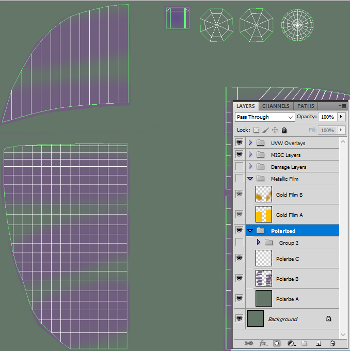Create new adjustment layer icon
The image size is (350, 351).
(x=291, y=343)
